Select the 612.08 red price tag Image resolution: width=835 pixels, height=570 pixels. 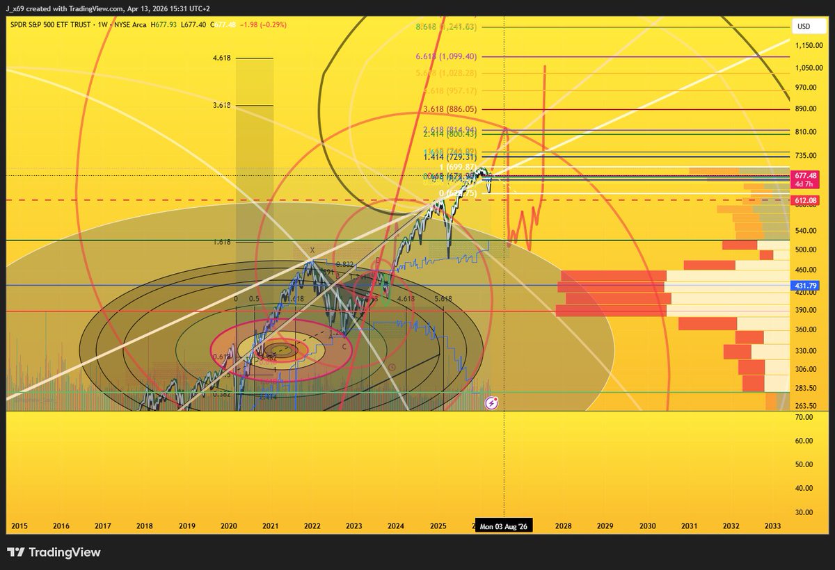click(804, 200)
